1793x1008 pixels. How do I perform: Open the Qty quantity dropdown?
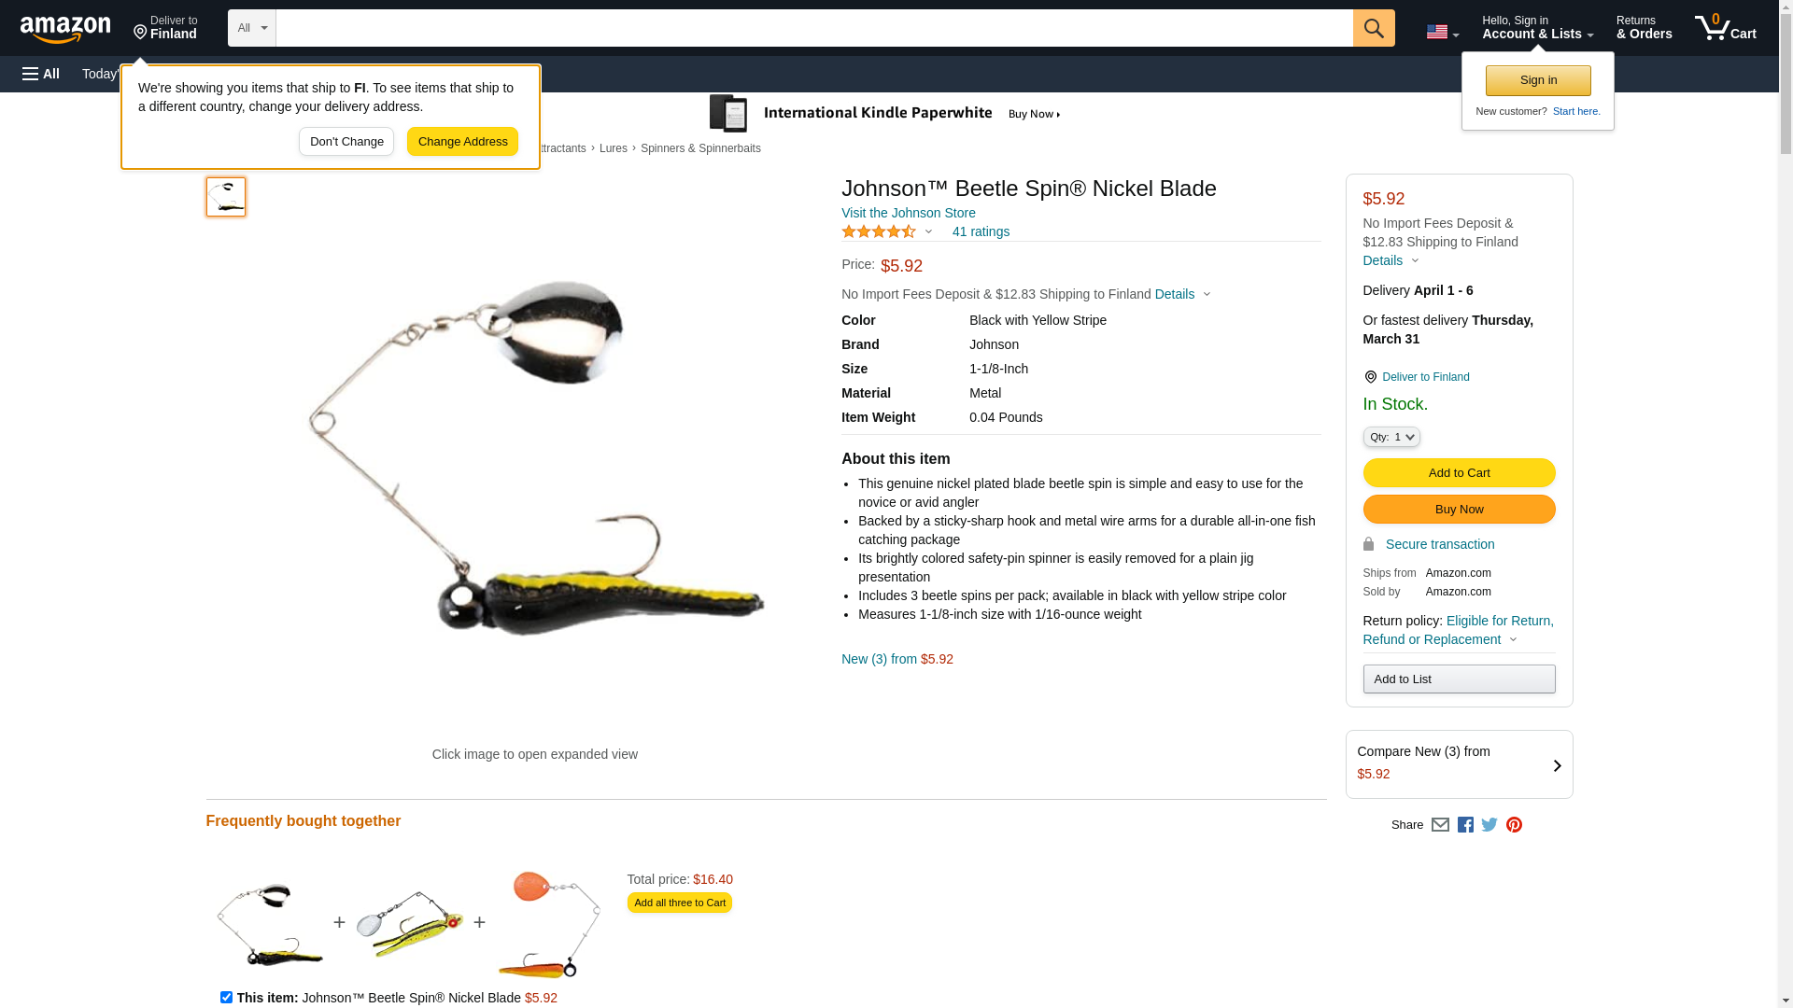(x=1391, y=437)
